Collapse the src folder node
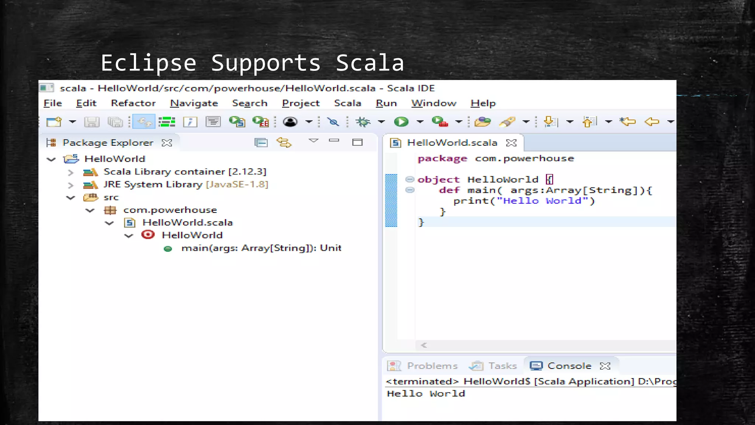The image size is (755, 425). pyautogui.click(x=70, y=198)
